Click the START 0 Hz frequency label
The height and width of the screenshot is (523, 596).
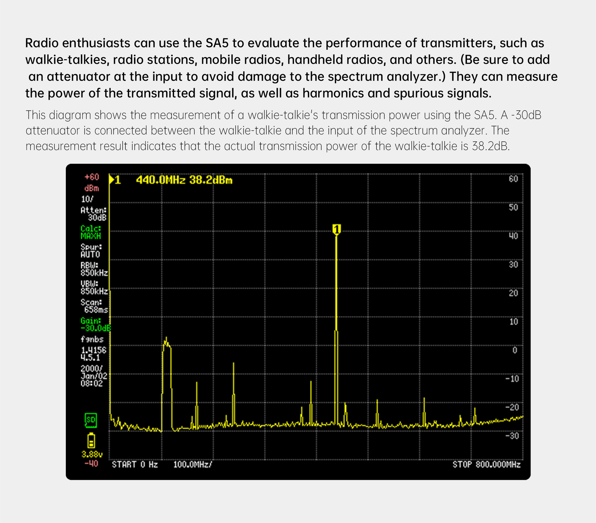(135, 465)
